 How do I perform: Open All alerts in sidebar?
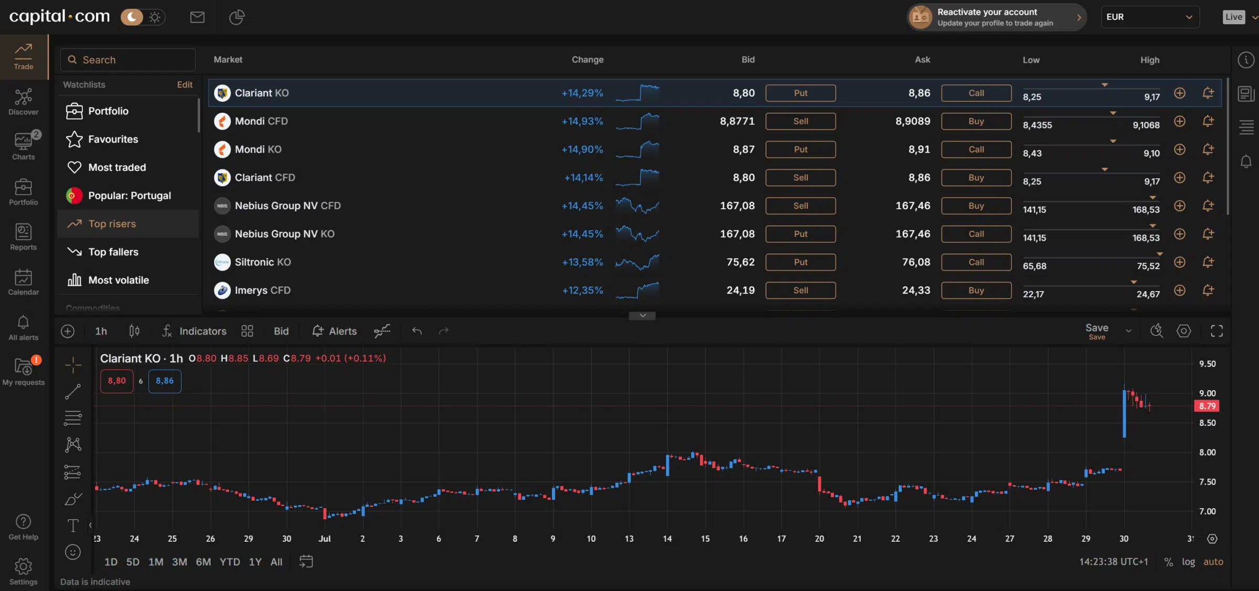[x=24, y=328]
